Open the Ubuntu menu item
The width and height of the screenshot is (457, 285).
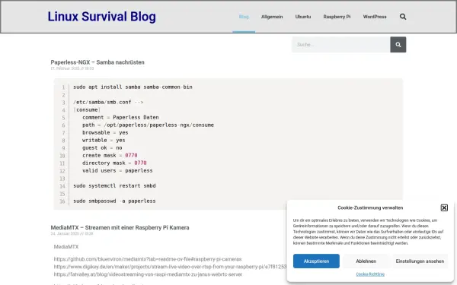pyautogui.click(x=303, y=17)
